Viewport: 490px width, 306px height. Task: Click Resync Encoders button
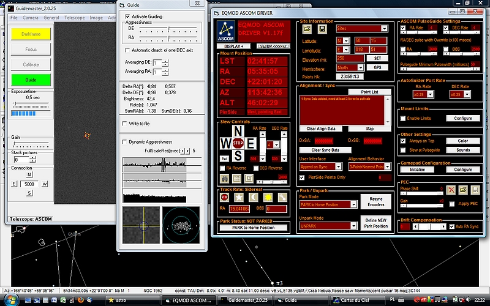(375, 202)
